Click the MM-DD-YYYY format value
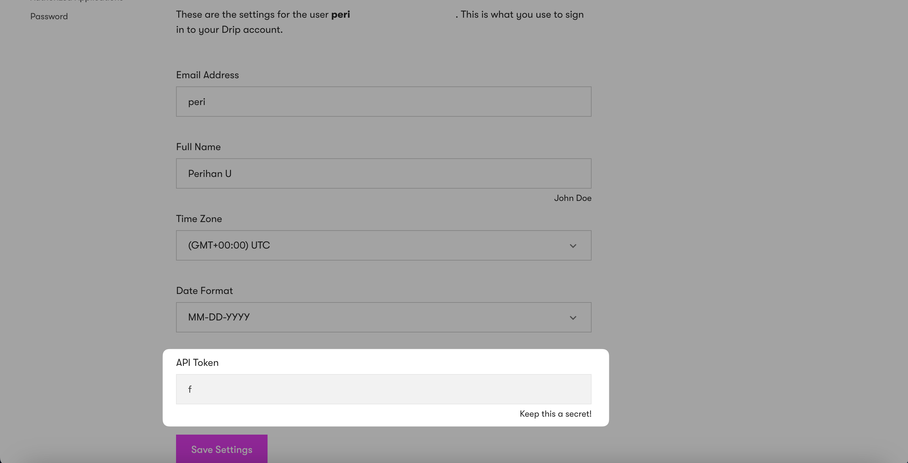This screenshot has width=908, height=463. (x=219, y=317)
